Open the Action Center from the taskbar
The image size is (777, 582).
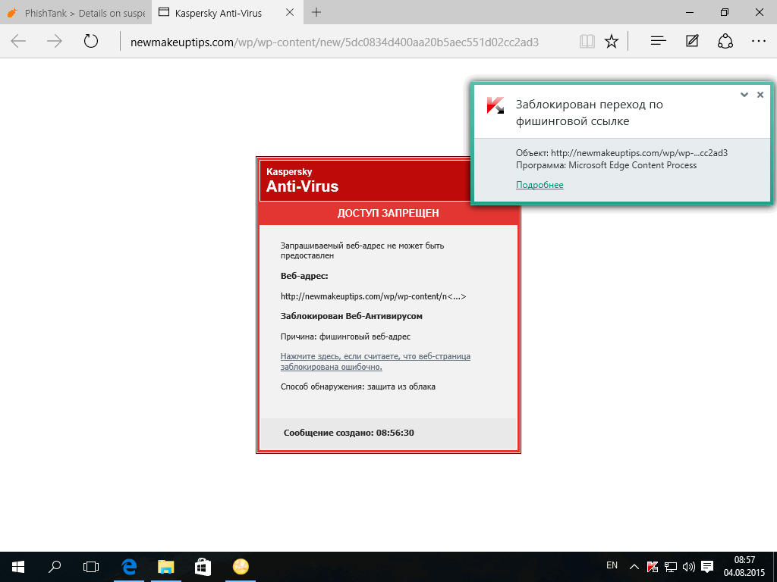pyautogui.click(x=707, y=566)
